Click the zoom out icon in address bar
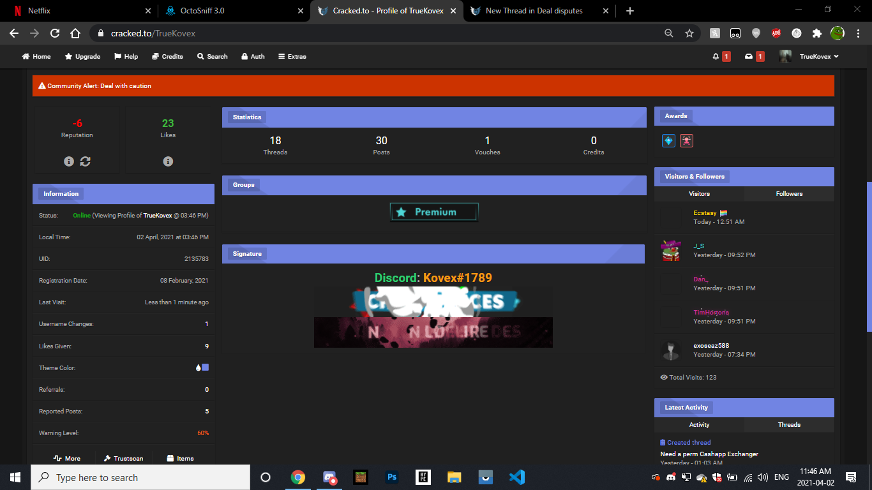 click(x=668, y=33)
